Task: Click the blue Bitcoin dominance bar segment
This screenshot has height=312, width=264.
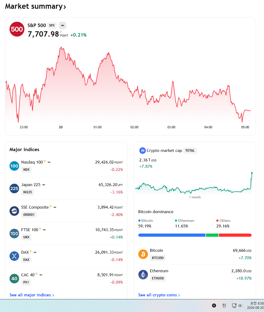Action: (172, 235)
